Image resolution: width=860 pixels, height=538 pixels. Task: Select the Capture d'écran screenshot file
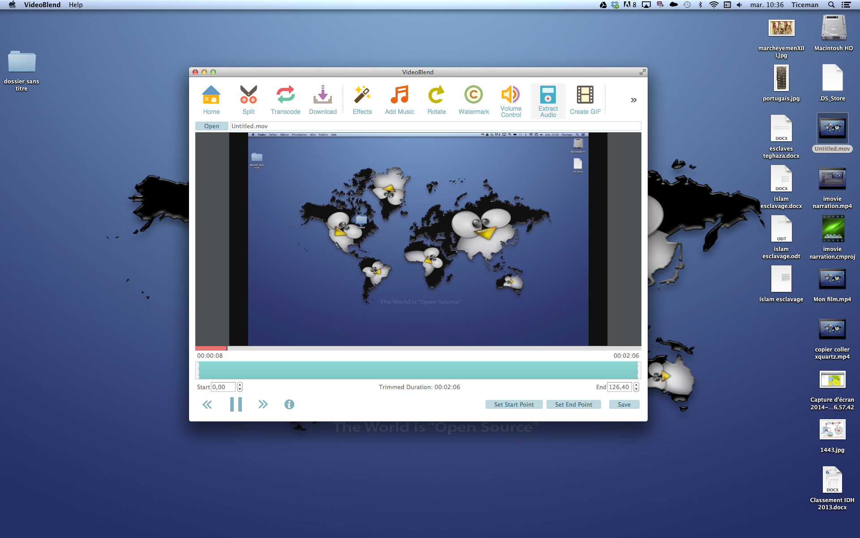pos(832,390)
